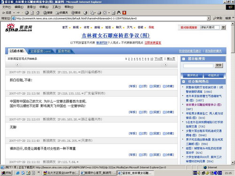Click the Forward arrow toolbar button
Viewport: 235px width, 176px height.
pyautogui.click(x=18, y=13)
